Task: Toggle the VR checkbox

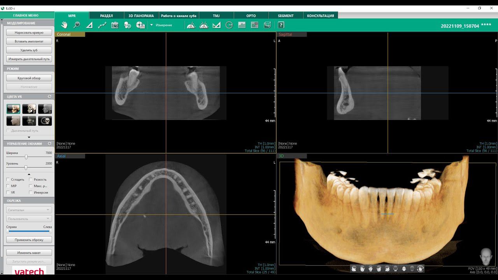Action: (x=8, y=192)
